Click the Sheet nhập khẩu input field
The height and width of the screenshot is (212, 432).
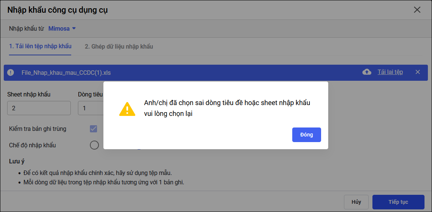pyautogui.click(x=39, y=108)
